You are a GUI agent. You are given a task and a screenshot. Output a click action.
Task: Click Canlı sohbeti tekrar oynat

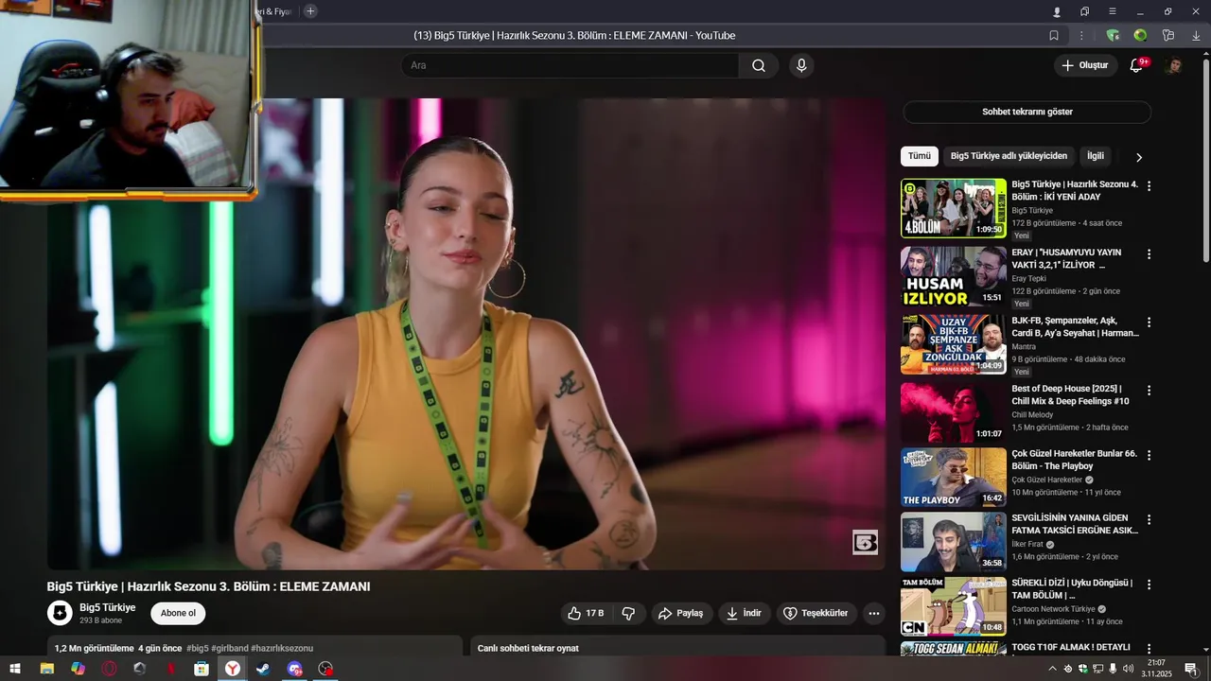coord(528,648)
